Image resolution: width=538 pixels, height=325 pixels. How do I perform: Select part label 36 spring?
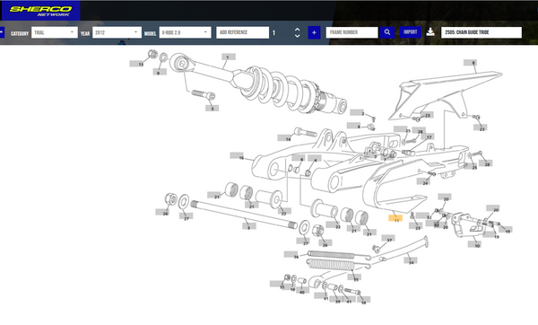click(291, 255)
